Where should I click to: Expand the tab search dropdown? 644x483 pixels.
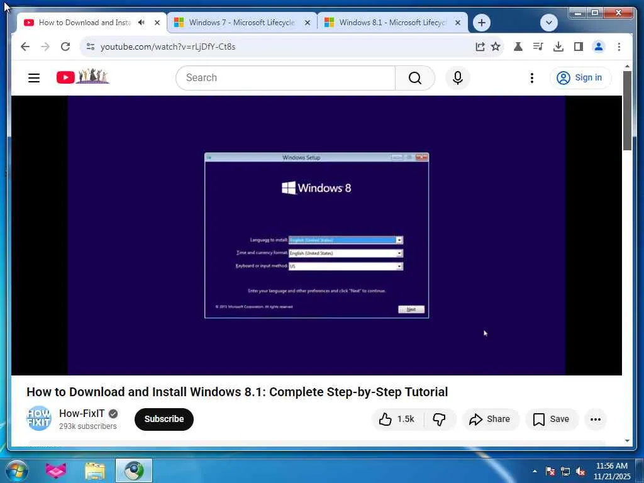point(548,23)
